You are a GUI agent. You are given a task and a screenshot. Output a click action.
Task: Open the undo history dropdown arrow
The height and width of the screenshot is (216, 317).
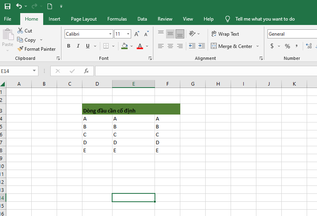(26, 6)
